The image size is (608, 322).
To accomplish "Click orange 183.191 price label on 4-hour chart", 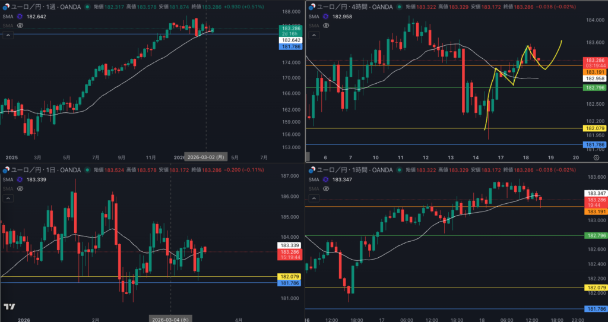I will click(x=594, y=71).
